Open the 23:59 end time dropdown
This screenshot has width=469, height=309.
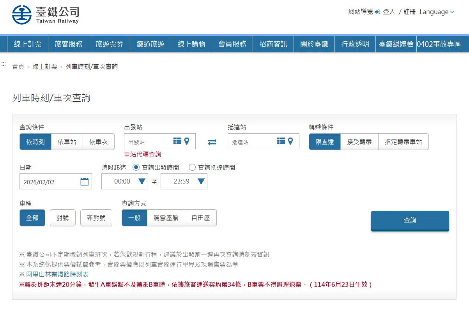(x=201, y=181)
